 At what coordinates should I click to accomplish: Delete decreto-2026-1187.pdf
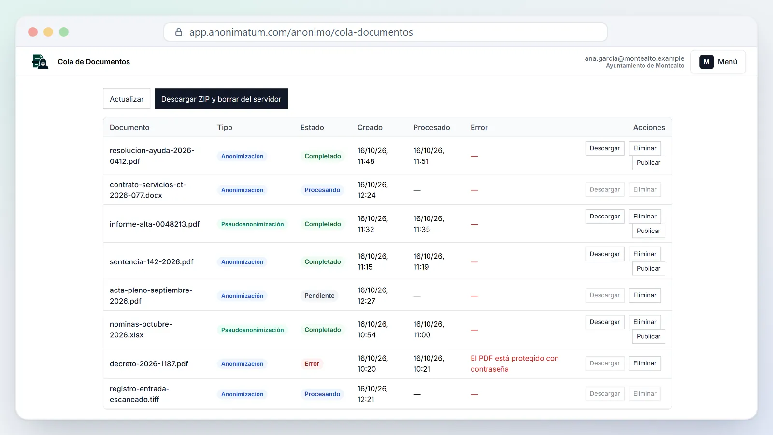coord(645,363)
